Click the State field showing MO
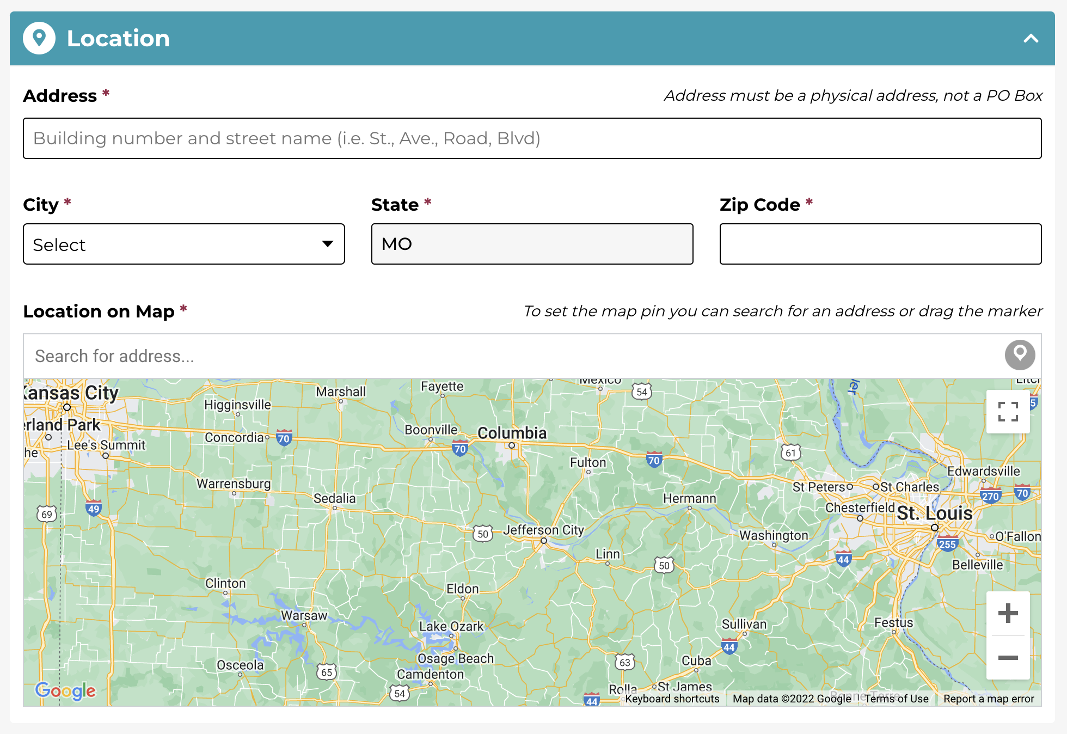 [x=532, y=244]
